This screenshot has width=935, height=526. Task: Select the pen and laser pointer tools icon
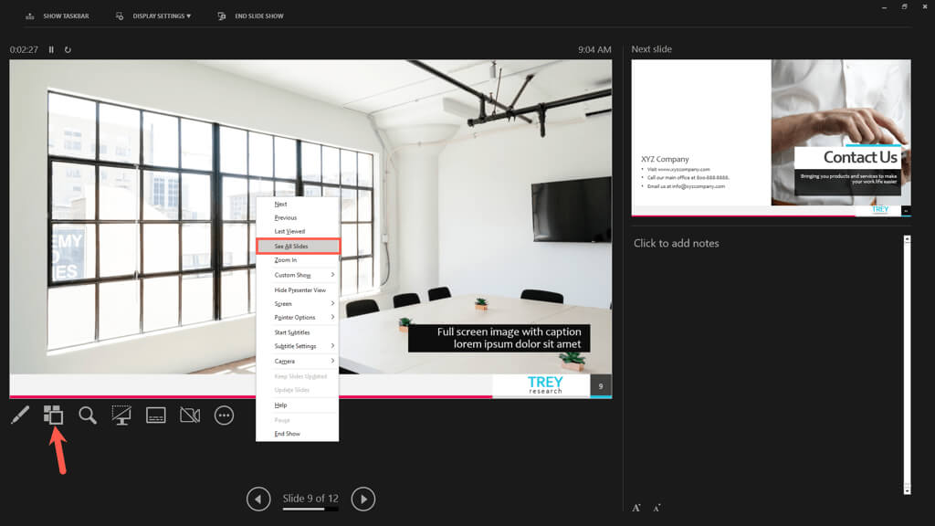click(20, 416)
